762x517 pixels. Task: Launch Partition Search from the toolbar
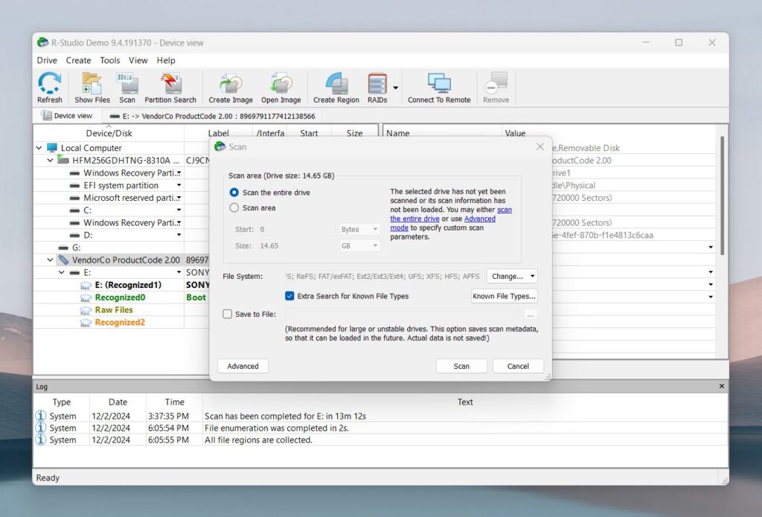coord(170,86)
